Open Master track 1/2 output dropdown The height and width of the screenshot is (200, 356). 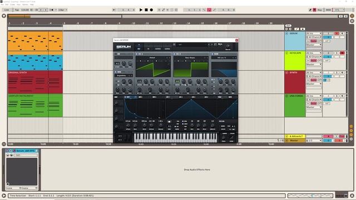(314, 141)
